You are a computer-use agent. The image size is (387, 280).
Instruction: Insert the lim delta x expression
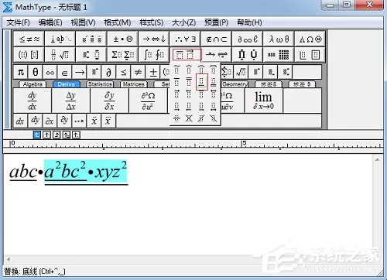tap(263, 101)
